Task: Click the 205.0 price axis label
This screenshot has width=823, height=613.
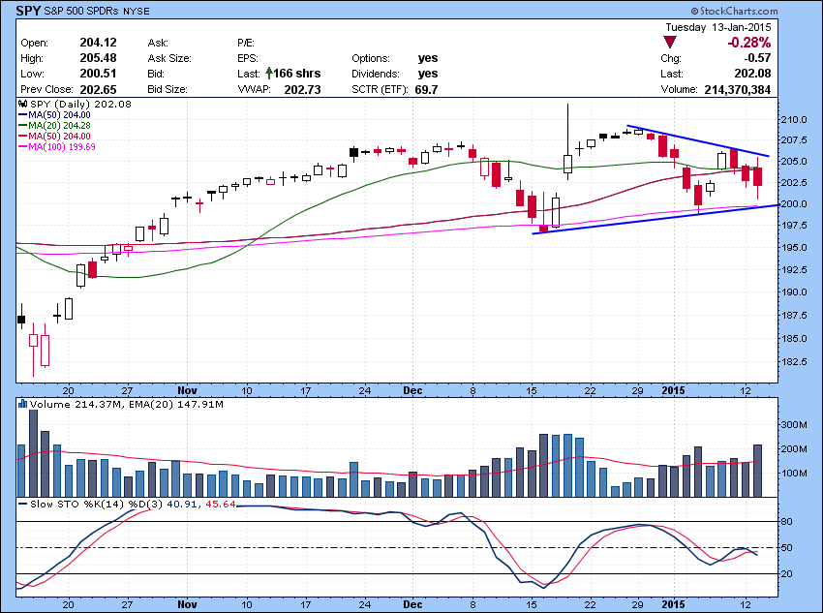Action: tap(794, 161)
